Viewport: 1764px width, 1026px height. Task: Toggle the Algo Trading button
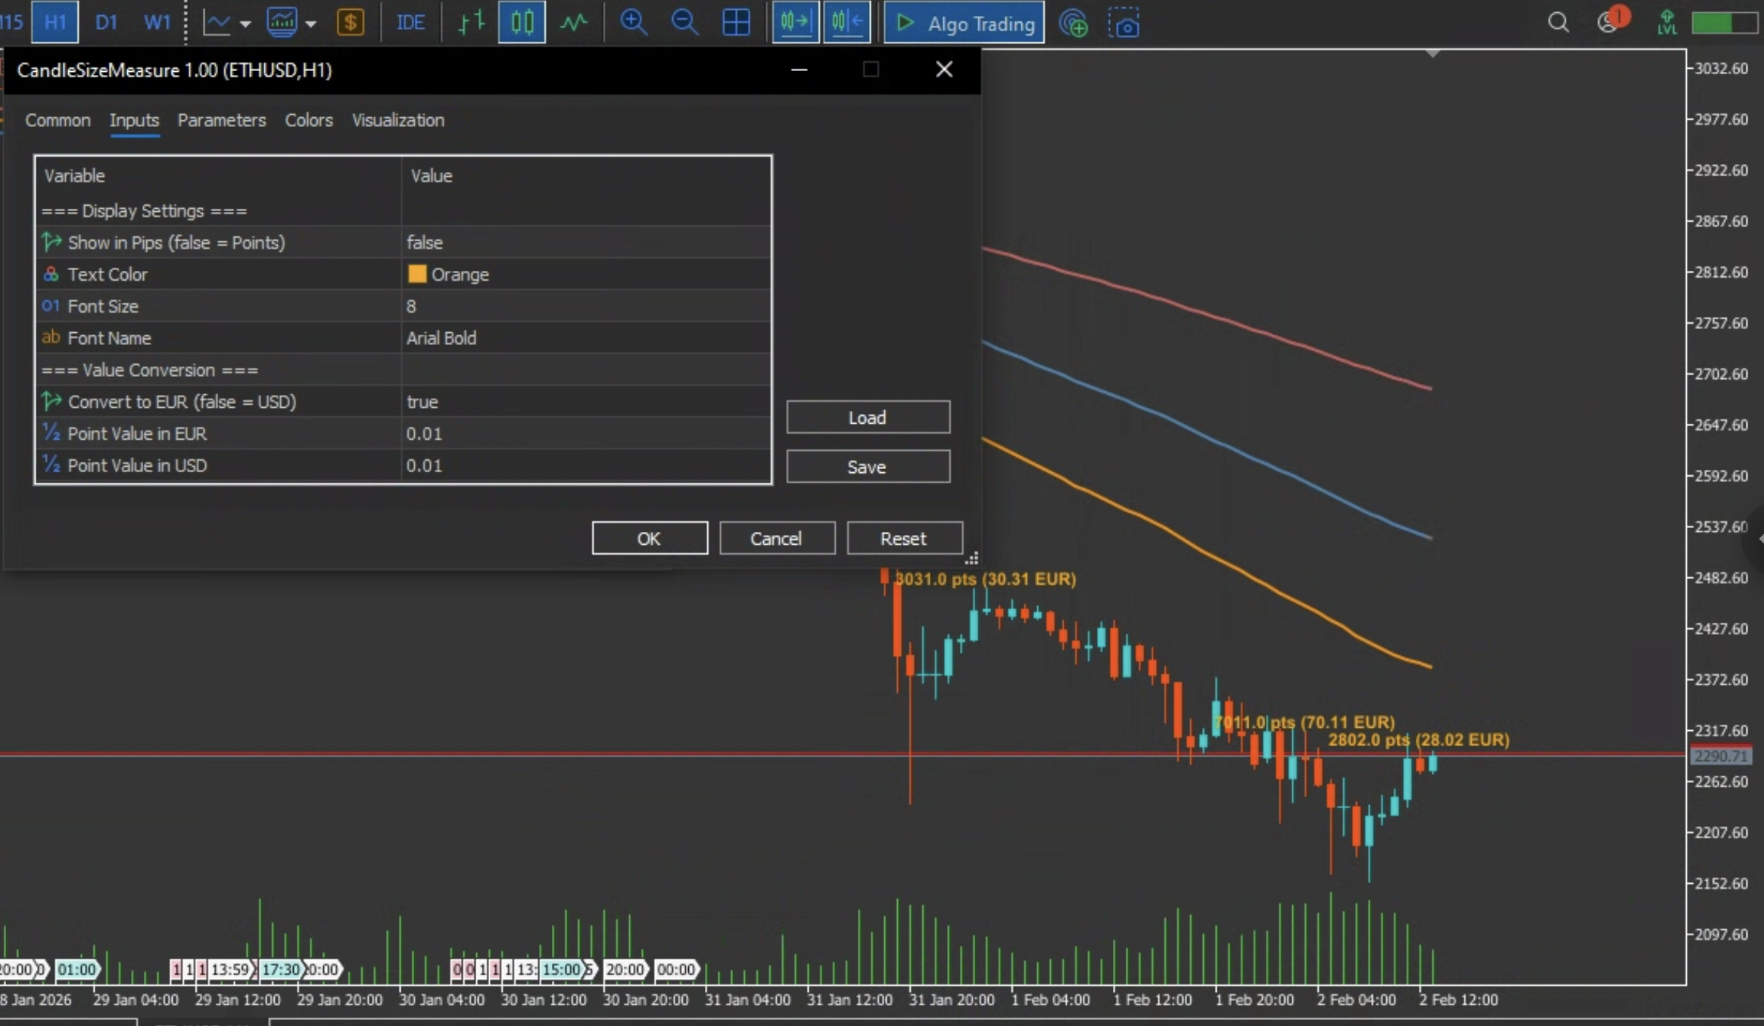[x=965, y=23]
